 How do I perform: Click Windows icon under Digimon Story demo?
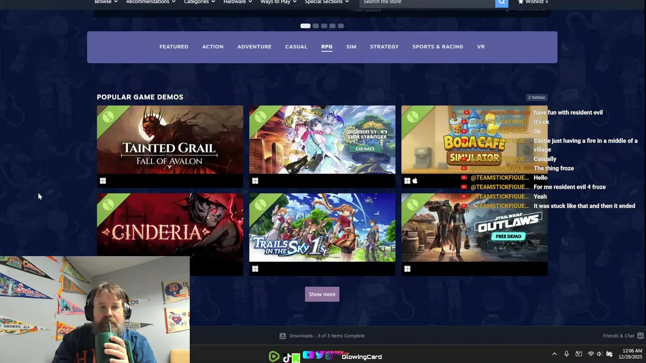(255, 181)
